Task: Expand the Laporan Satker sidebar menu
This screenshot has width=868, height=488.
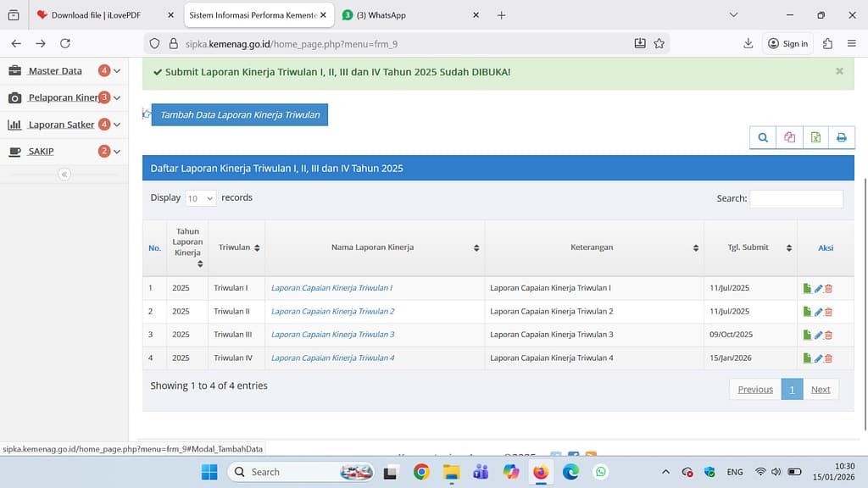Action: pyautogui.click(x=61, y=125)
